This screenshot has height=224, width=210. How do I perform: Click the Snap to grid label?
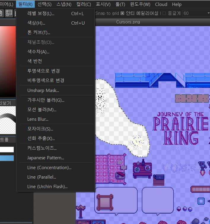[107, 13]
